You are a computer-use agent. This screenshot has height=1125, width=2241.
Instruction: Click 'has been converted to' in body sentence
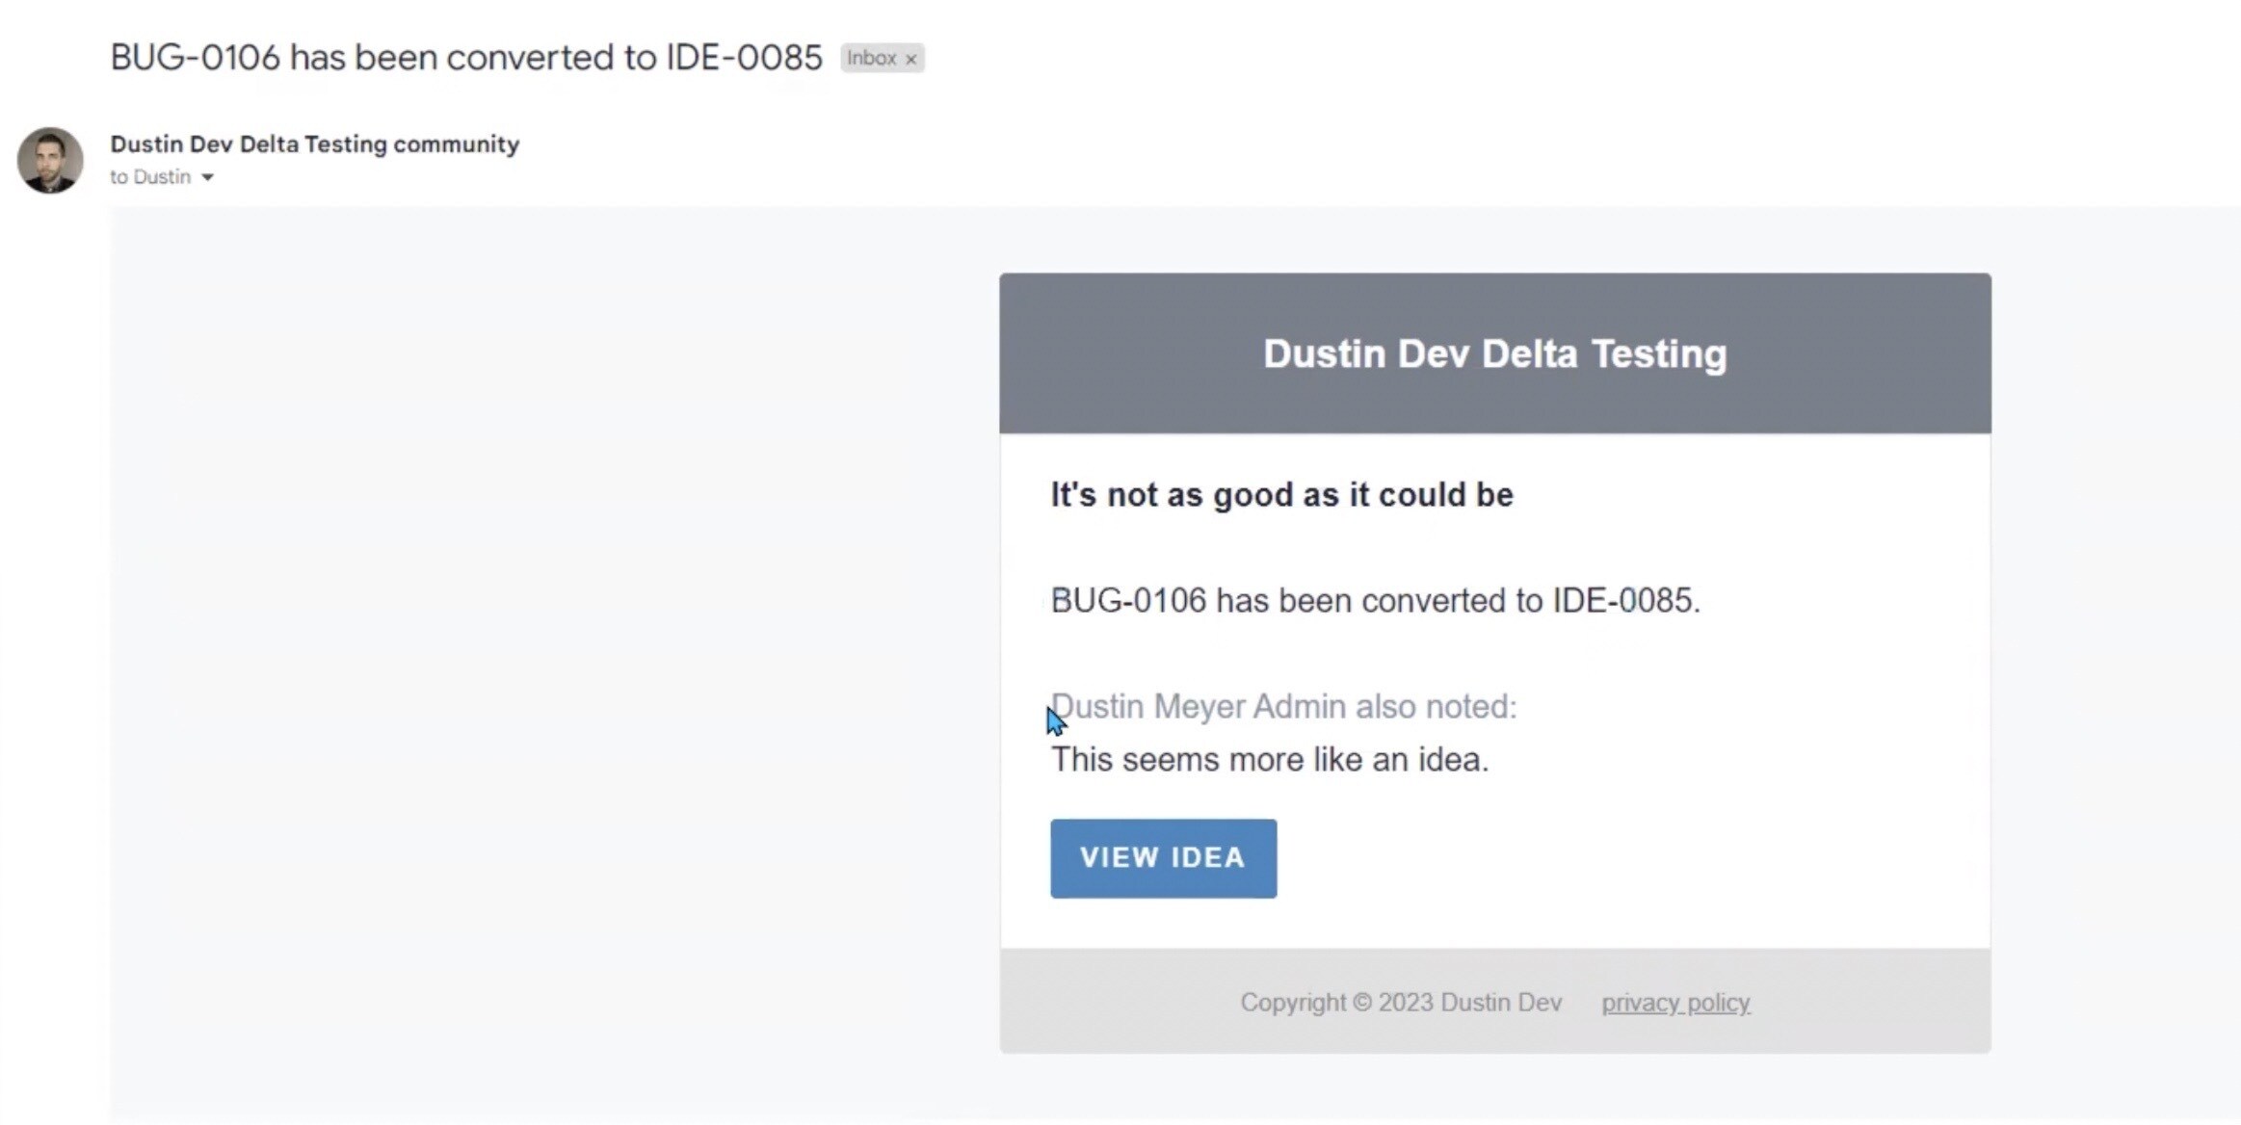pos(1380,601)
